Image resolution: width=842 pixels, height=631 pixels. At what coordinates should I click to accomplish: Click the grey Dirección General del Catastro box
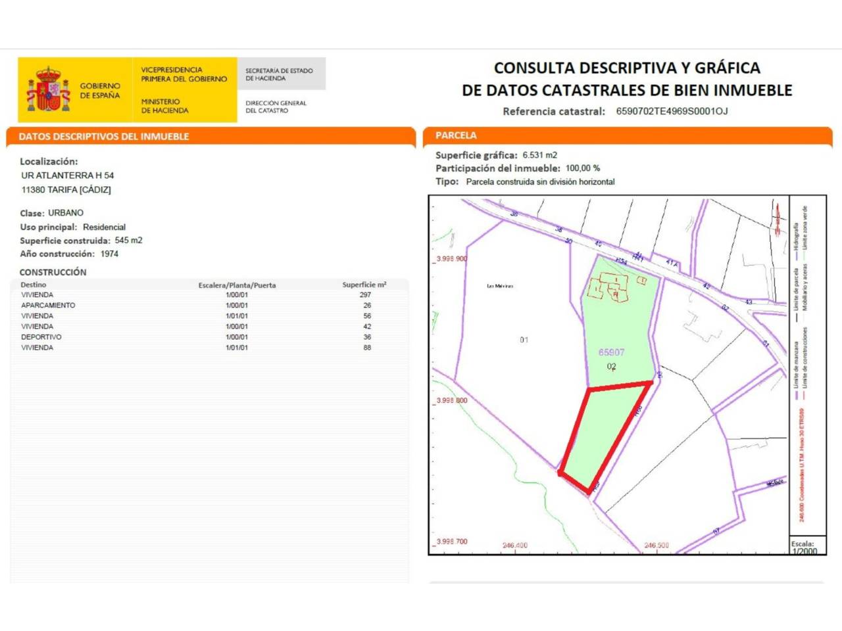coord(281,90)
